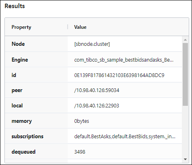Viewport: 192px width, 165px height.
Task: Click the Results heading
Action: point(15,6)
